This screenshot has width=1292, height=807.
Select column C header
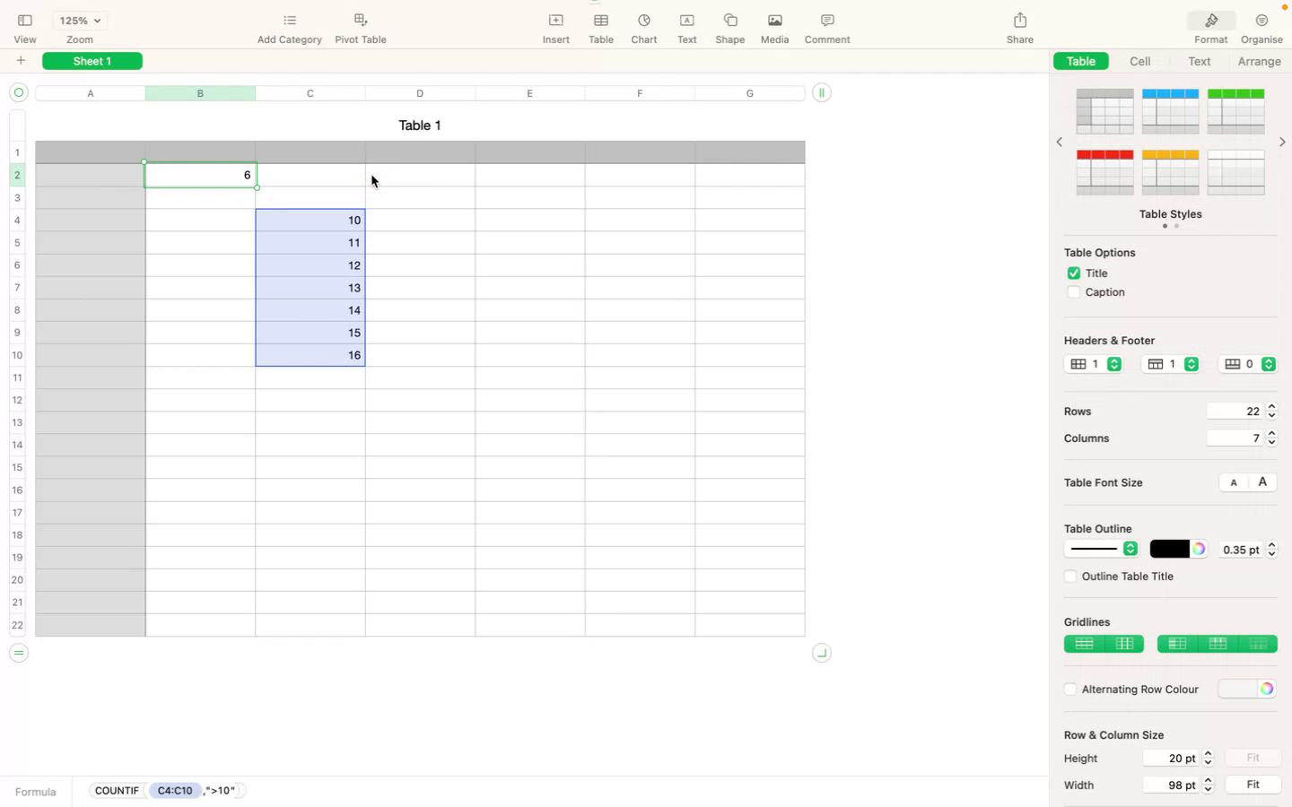point(310,93)
